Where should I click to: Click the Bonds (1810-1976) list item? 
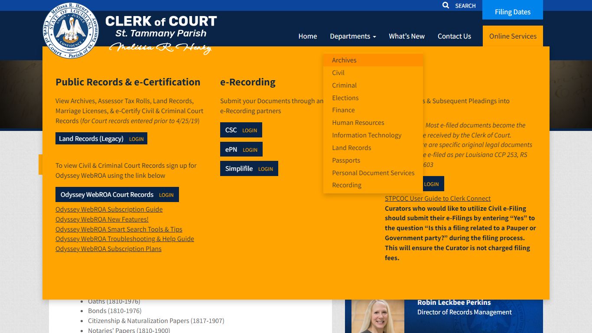114,311
